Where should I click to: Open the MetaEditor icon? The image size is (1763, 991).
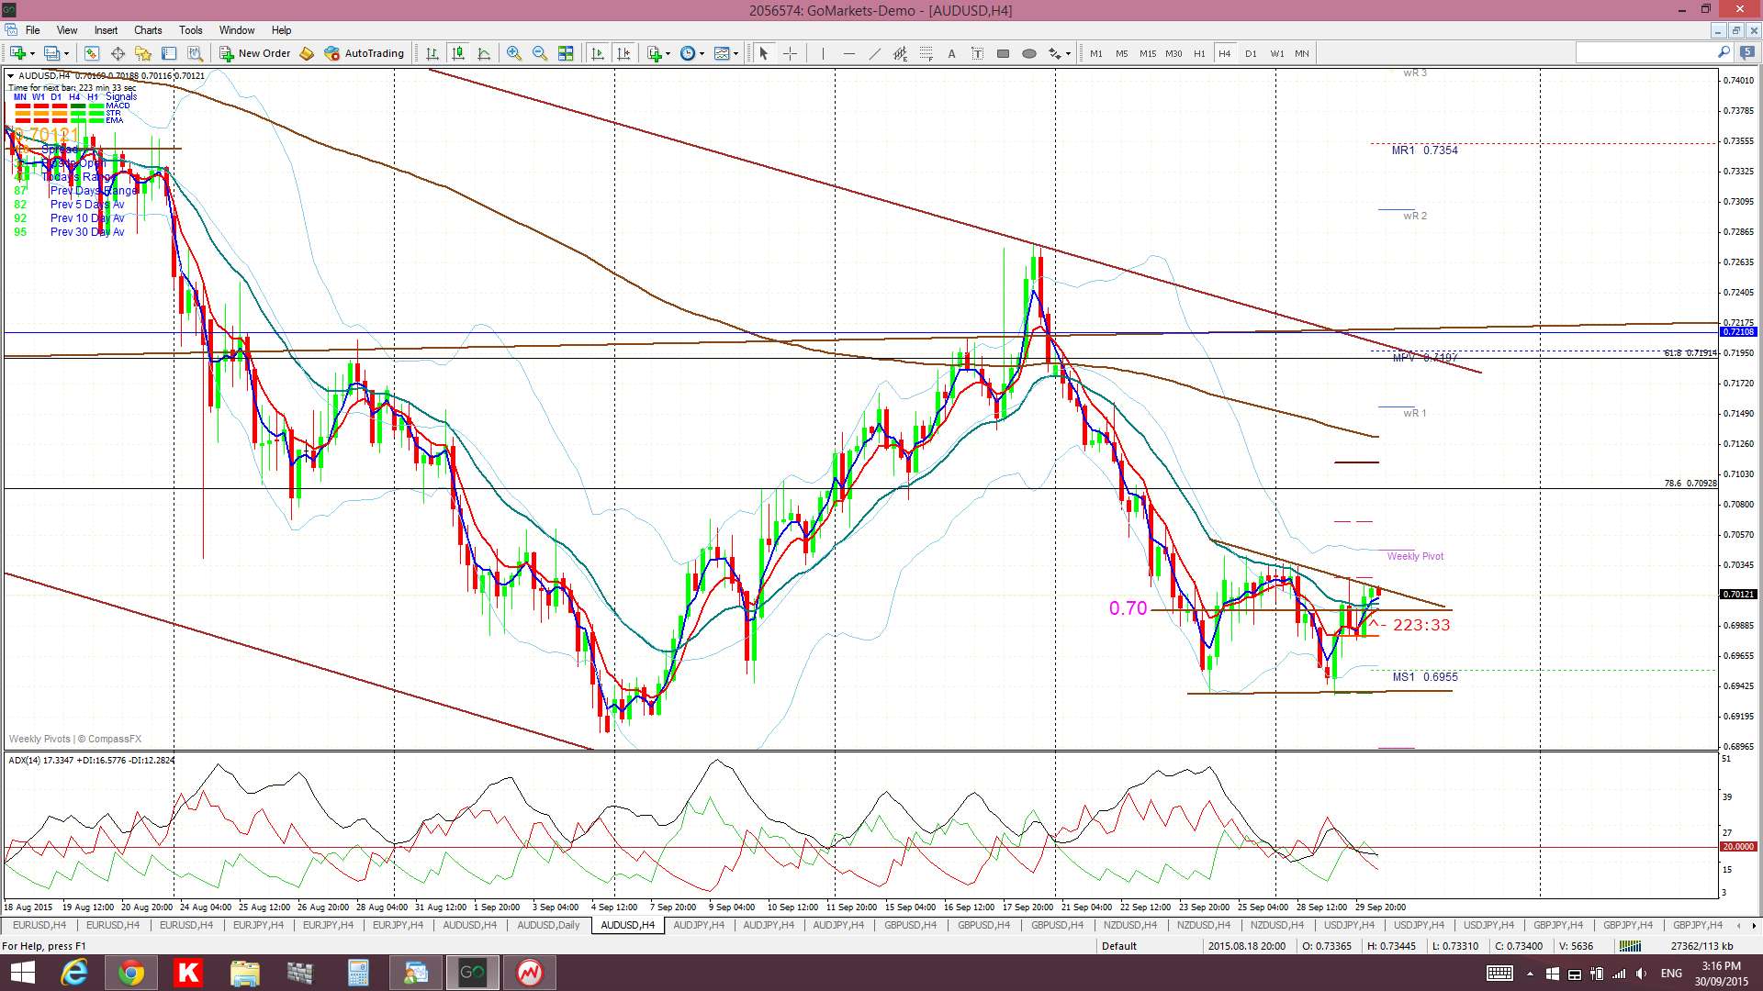click(x=307, y=53)
